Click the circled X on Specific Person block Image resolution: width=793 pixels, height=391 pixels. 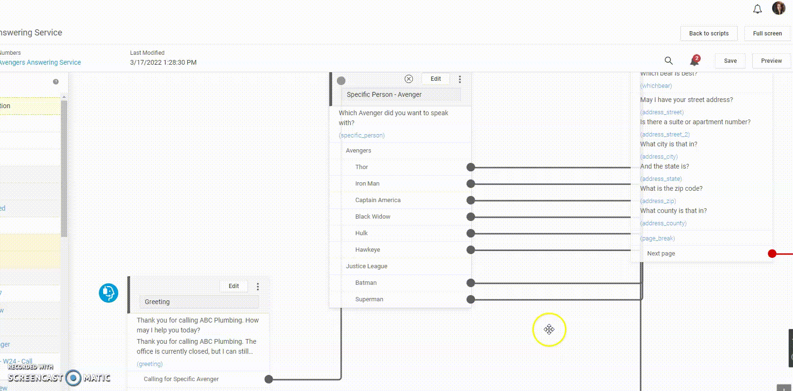[x=409, y=79]
